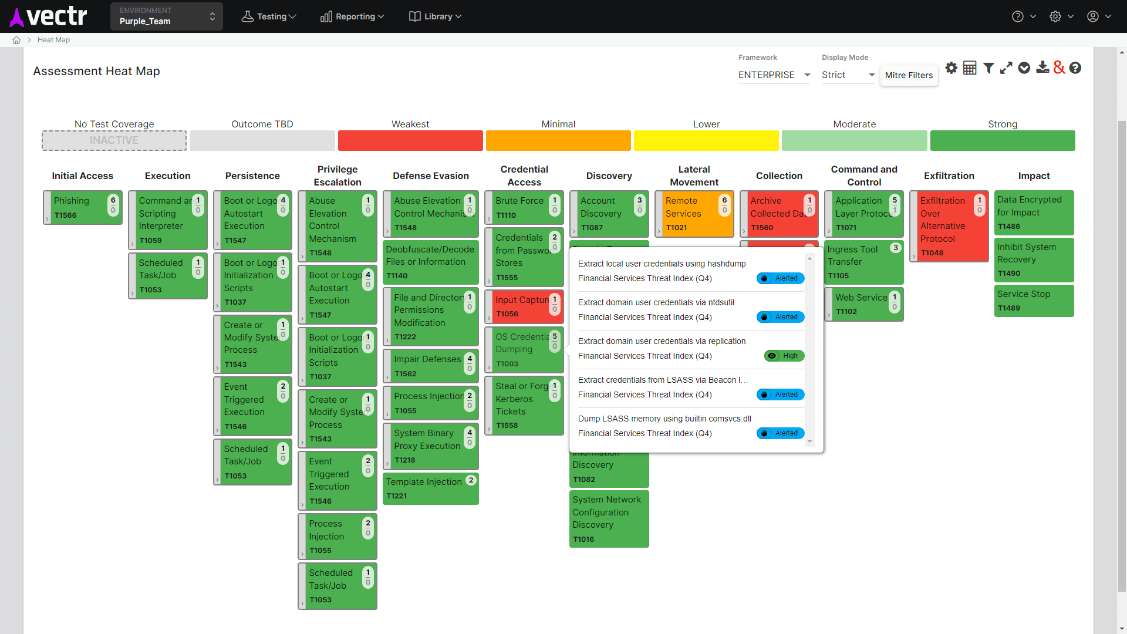Viewport: 1127px width, 634px height.
Task: Click the Mitre Filters button
Action: point(909,75)
